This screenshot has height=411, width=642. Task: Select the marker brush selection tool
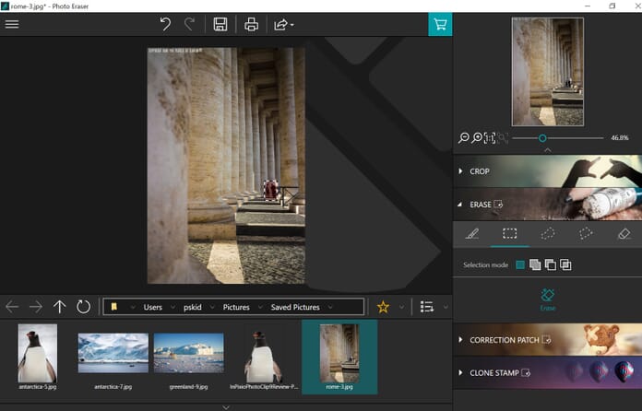(471, 234)
